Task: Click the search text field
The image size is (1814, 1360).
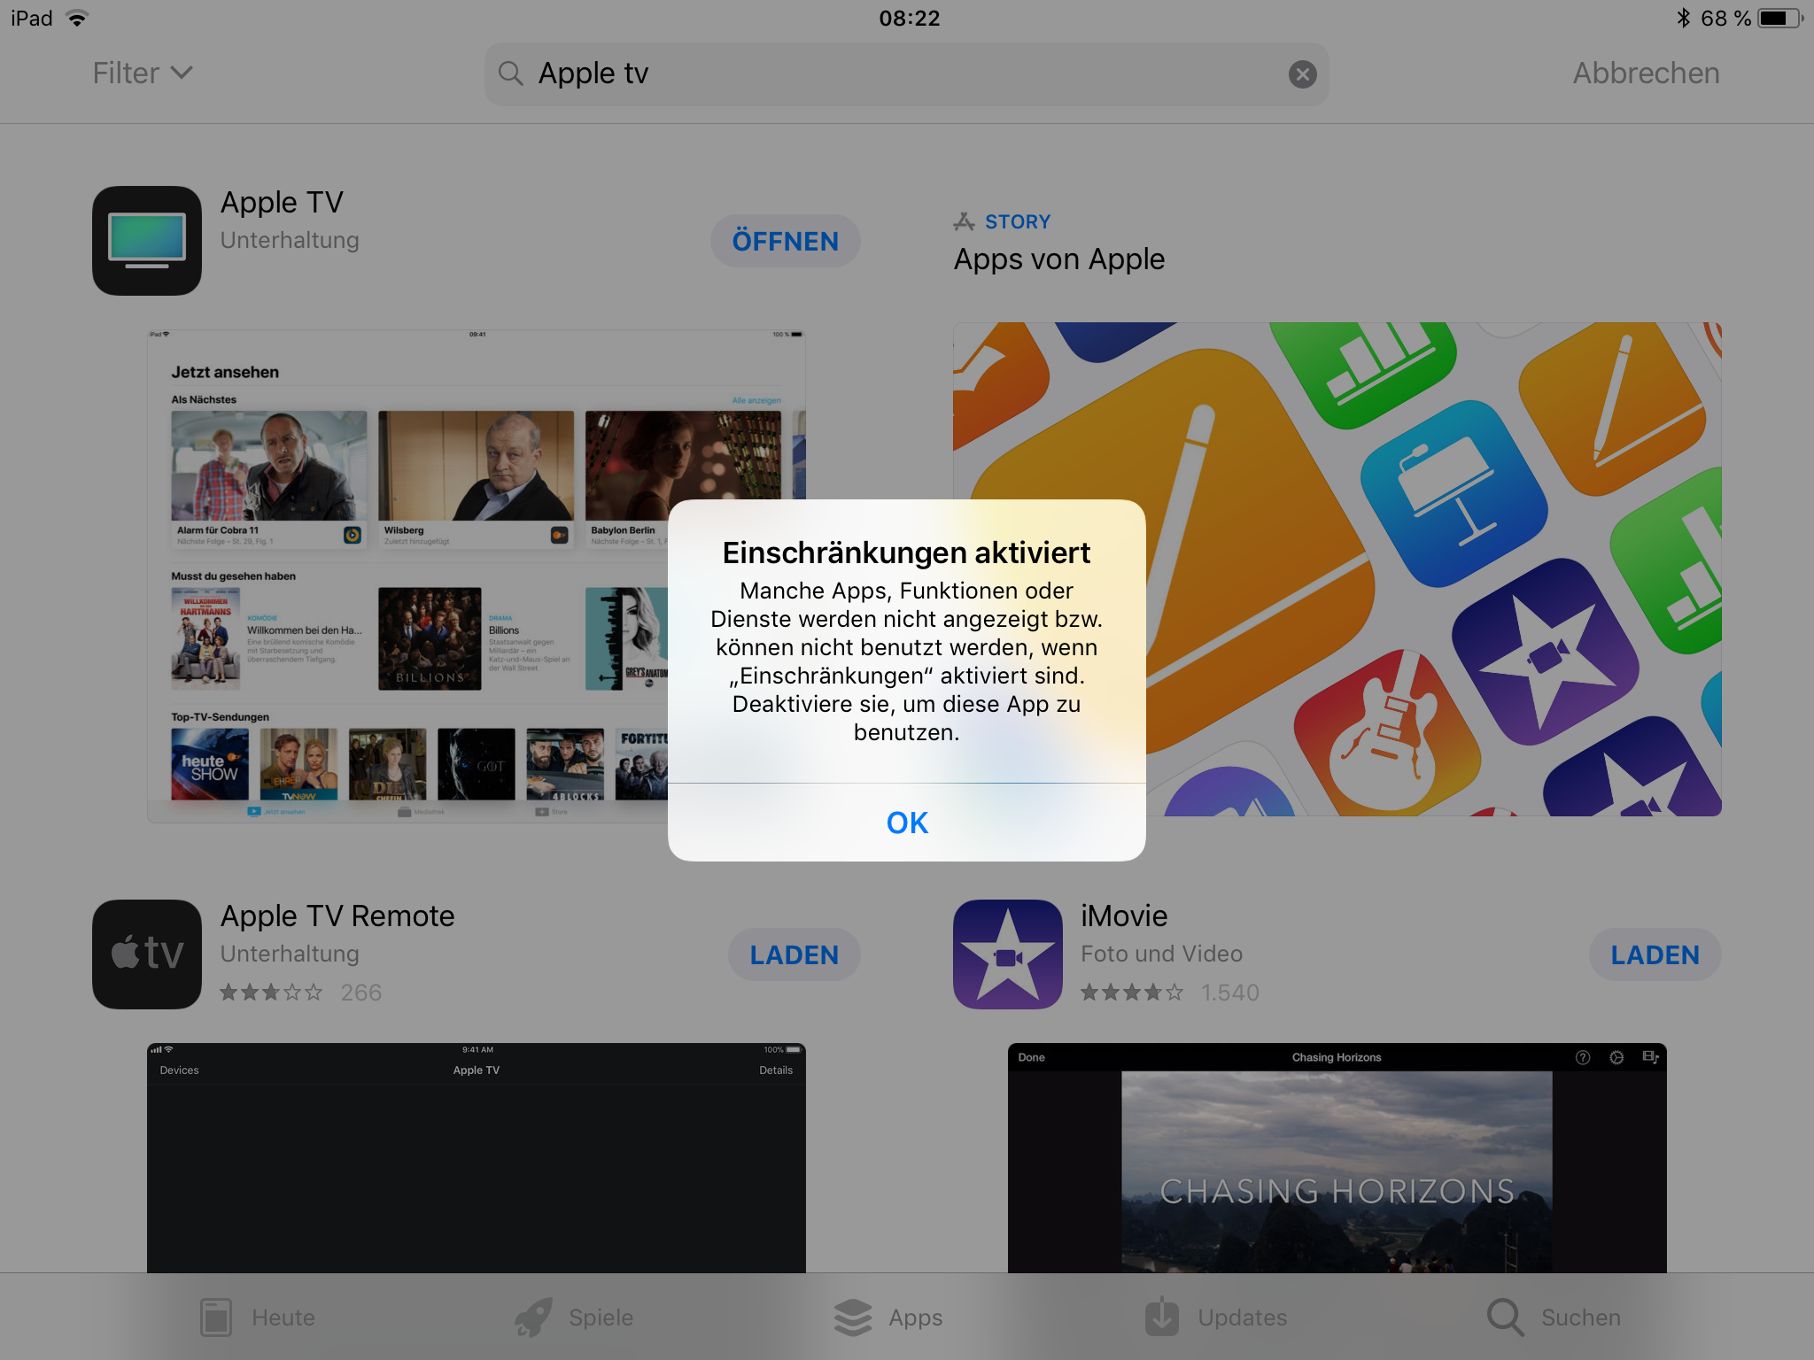Action: coord(903,73)
